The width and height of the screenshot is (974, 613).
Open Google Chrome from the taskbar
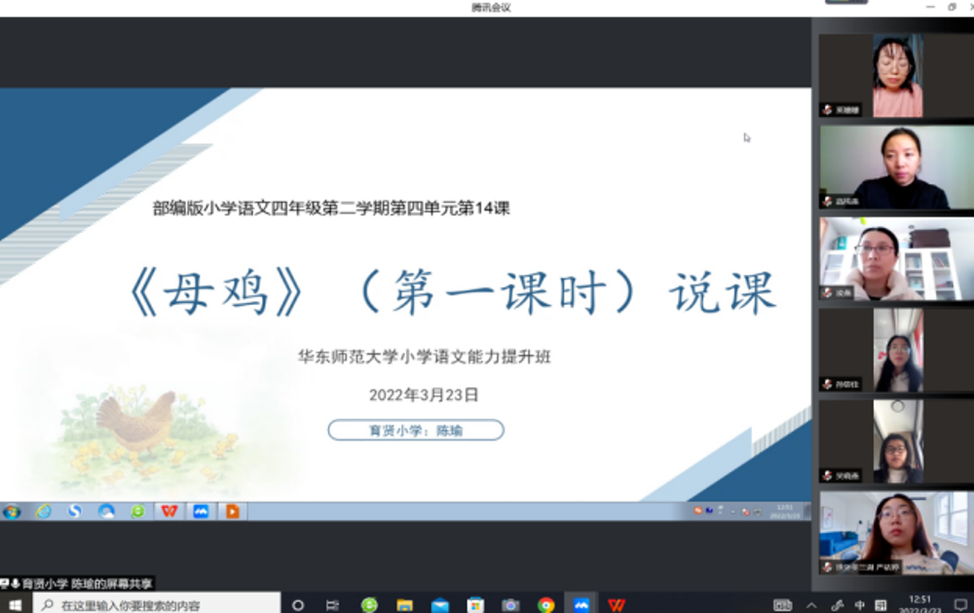(545, 604)
